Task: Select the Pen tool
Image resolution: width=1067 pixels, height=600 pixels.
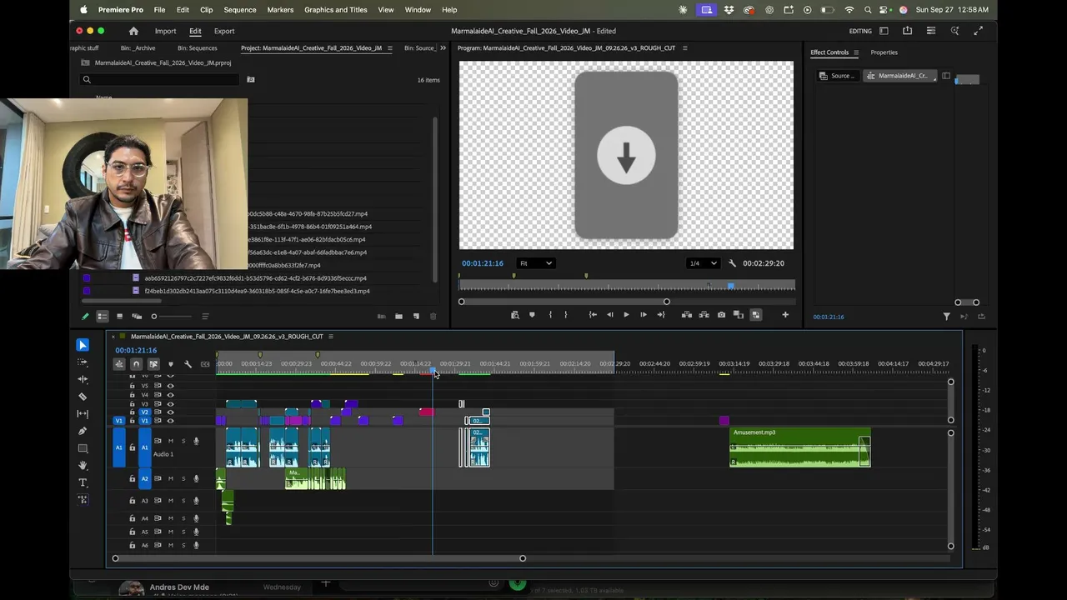Action: tap(83, 431)
